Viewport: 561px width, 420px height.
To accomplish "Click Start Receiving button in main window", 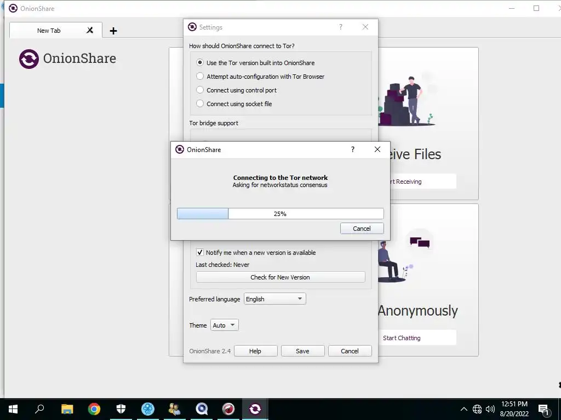I will tap(417, 182).
